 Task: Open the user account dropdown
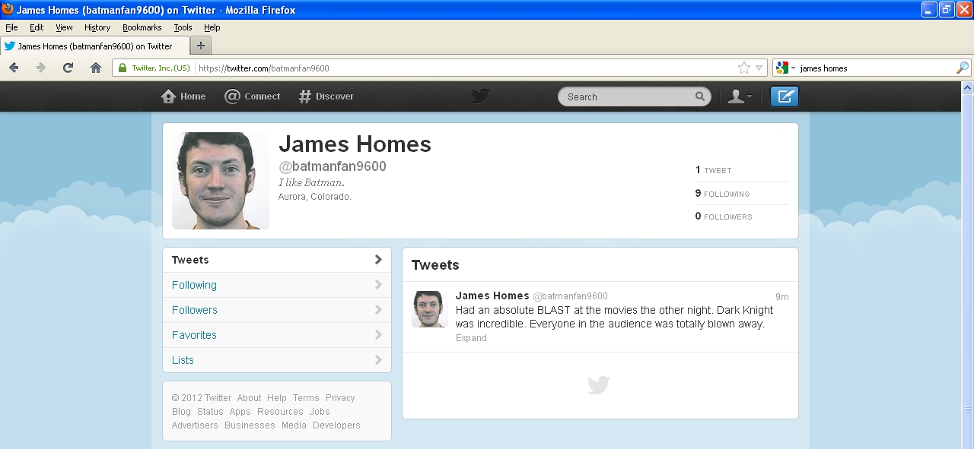tap(740, 96)
